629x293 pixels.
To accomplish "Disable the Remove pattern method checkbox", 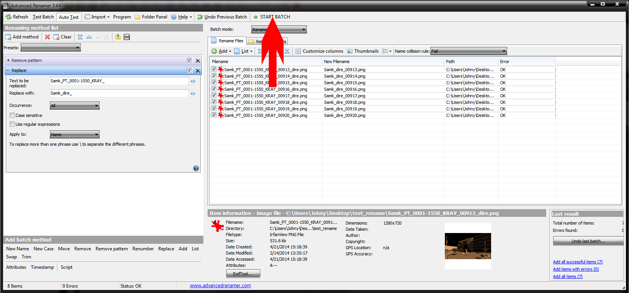I will coord(189,60).
